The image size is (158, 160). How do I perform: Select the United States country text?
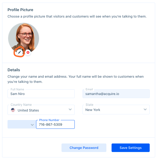tap(28, 110)
